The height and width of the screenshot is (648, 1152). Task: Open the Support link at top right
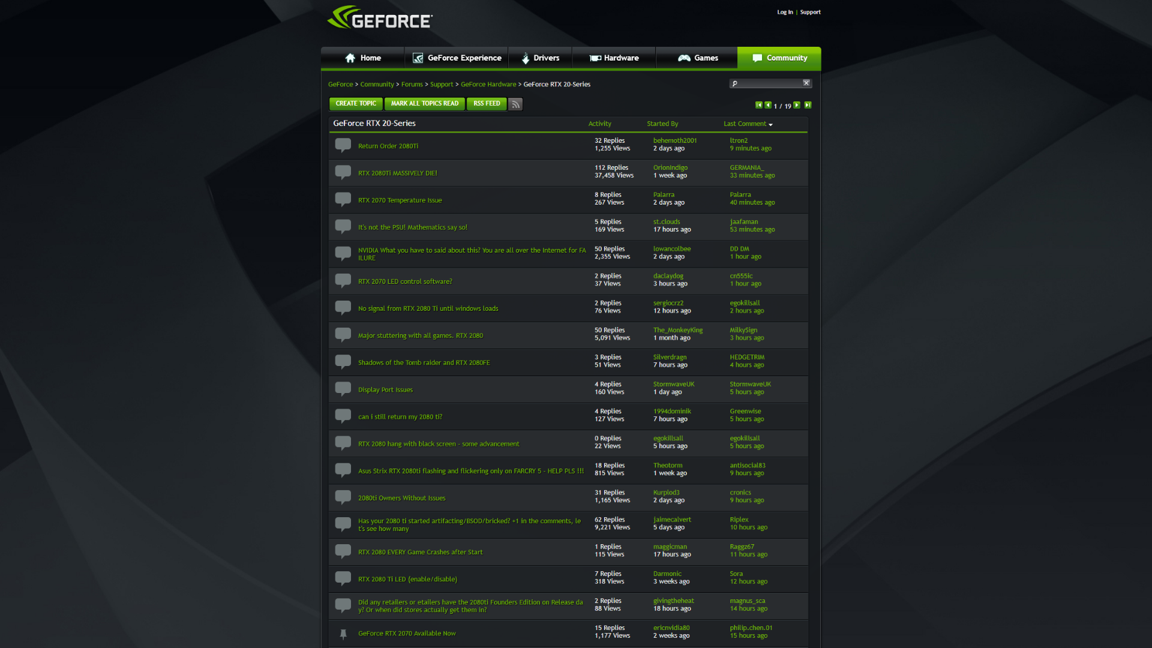tap(810, 12)
